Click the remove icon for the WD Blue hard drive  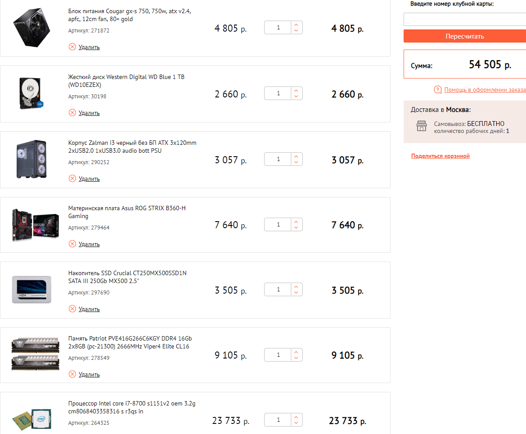72,113
